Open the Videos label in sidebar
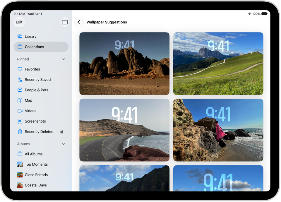This screenshot has width=281, height=202. [31, 111]
